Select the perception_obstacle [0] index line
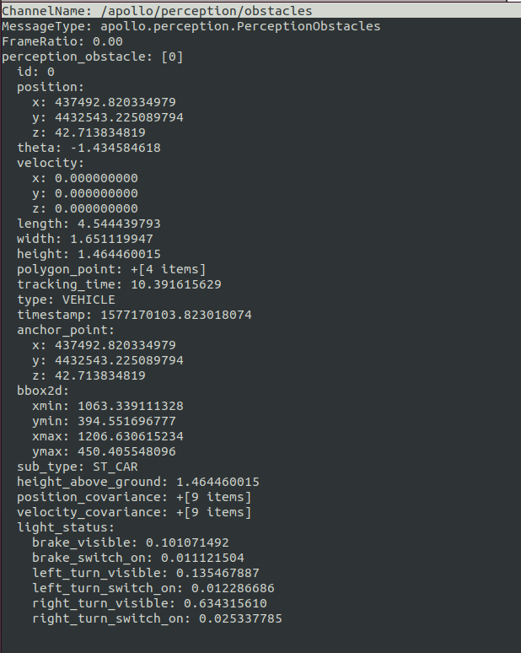The width and height of the screenshot is (521, 653). click(93, 57)
